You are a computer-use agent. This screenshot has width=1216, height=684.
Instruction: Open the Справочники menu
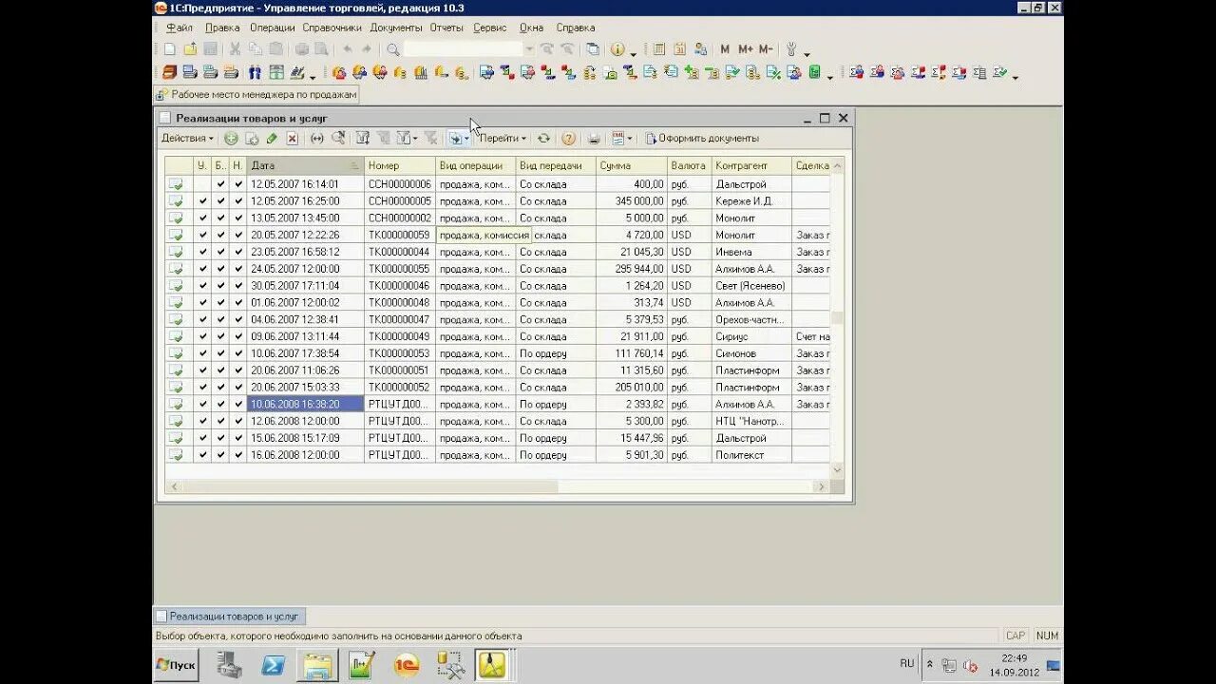click(x=332, y=28)
